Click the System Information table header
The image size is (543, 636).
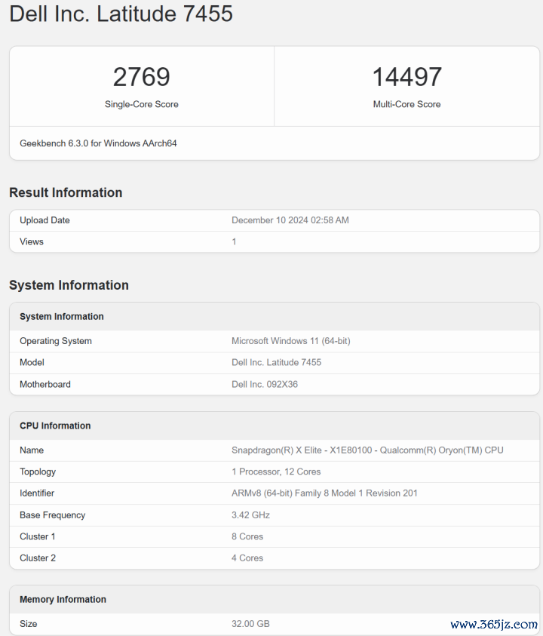[275, 316]
